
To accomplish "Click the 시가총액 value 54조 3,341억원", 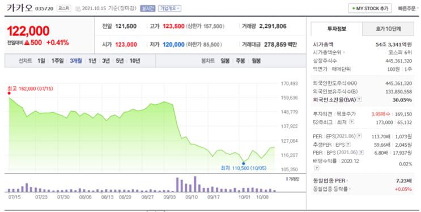I will (x=393, y=45).
